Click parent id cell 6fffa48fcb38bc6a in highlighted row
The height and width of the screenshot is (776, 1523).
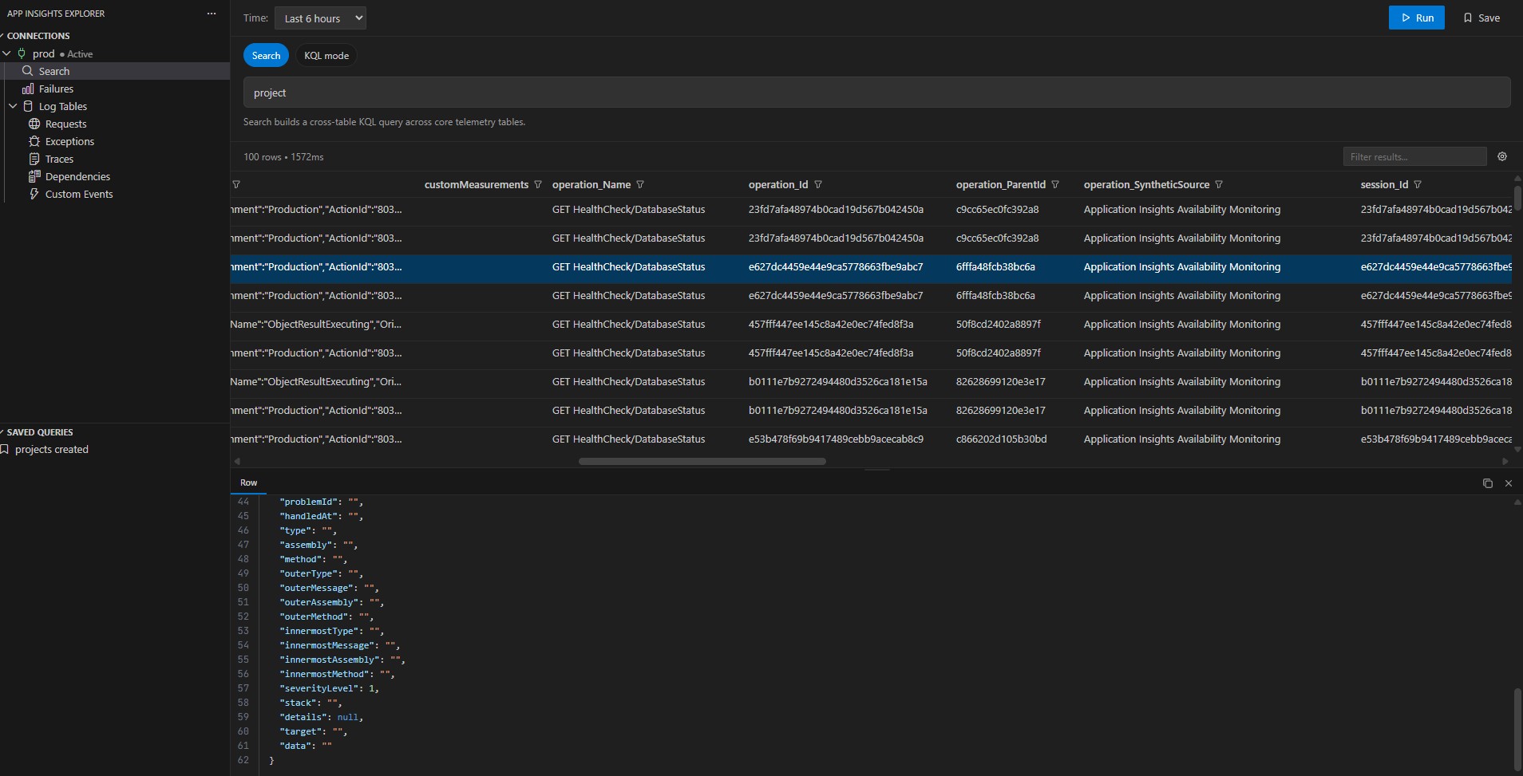point(995,267)
